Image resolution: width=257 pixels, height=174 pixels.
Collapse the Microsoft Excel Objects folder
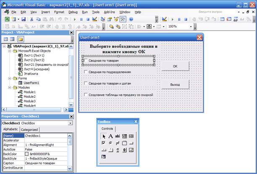tap(10, 51)
